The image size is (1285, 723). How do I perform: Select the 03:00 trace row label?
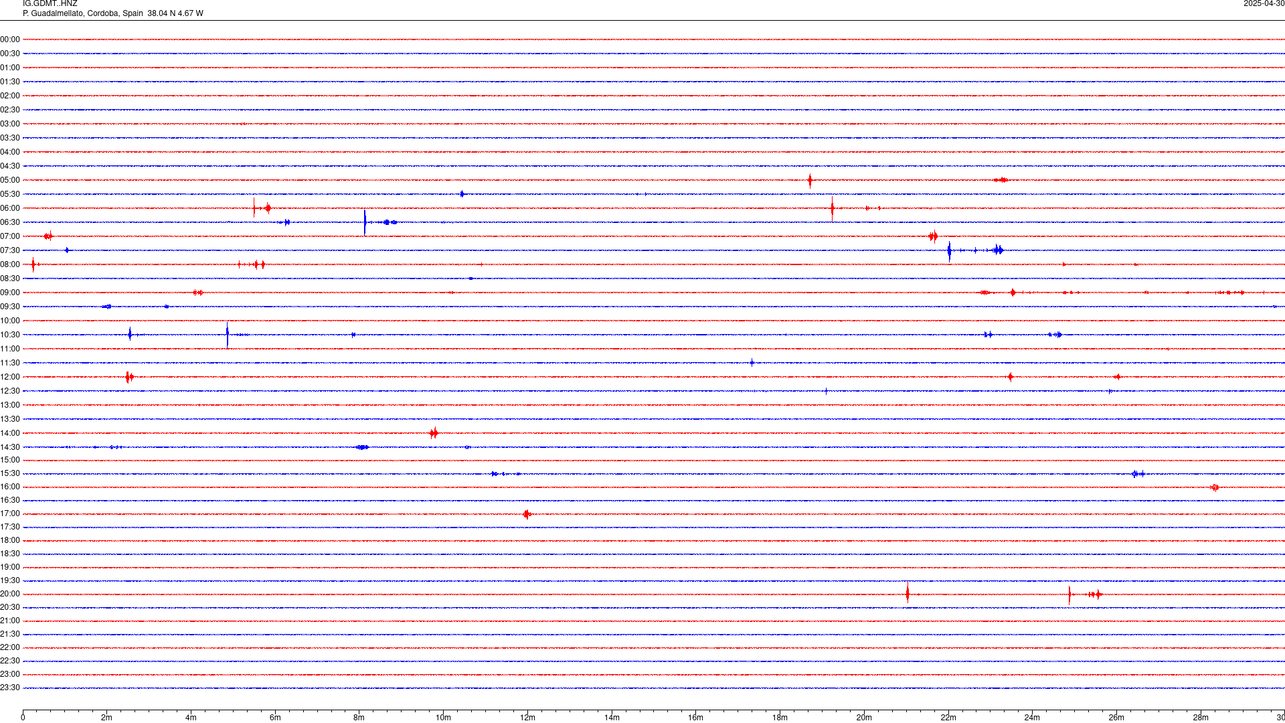(10, 124)
